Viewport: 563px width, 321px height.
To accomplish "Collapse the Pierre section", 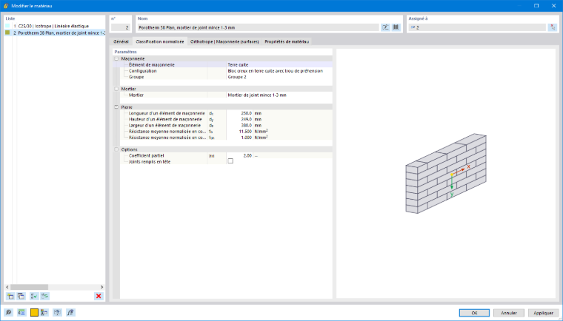I will (x=116, y=107).
